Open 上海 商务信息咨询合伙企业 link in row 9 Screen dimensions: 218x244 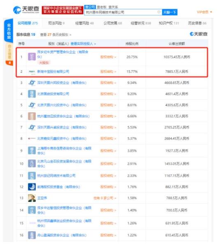pos(64,151)
